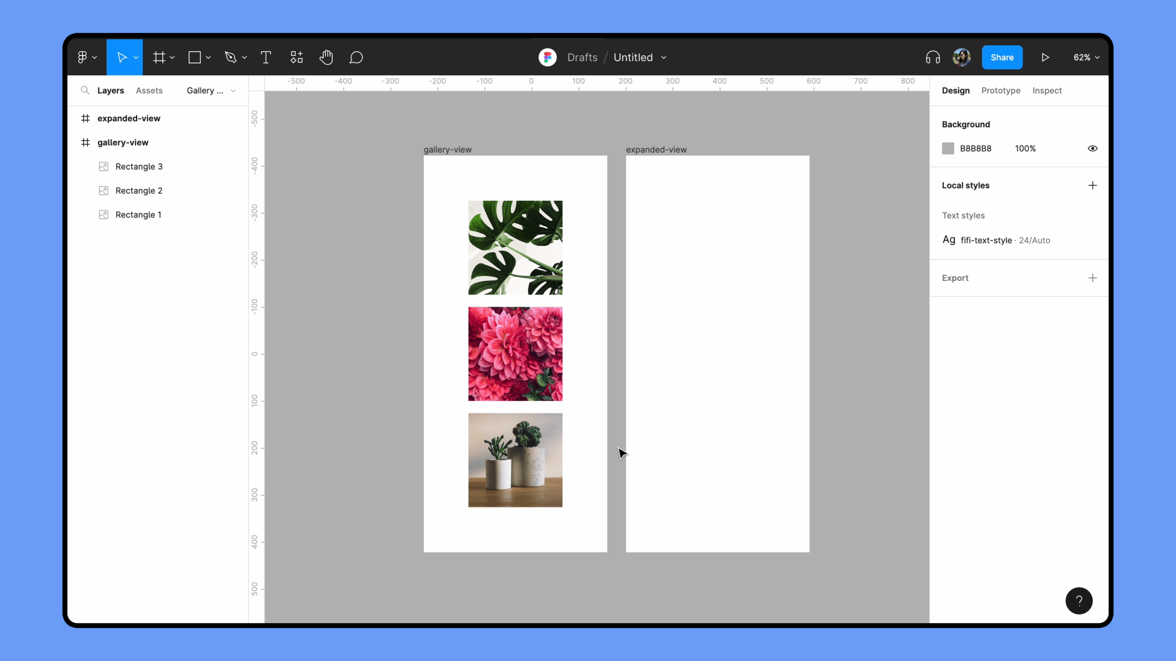The image size is (1176, 661).
Task: Open the help question mark button
Action: (x=1079, y=600)
